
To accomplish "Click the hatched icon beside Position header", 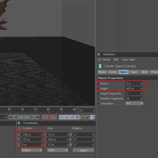I will 19,128.
